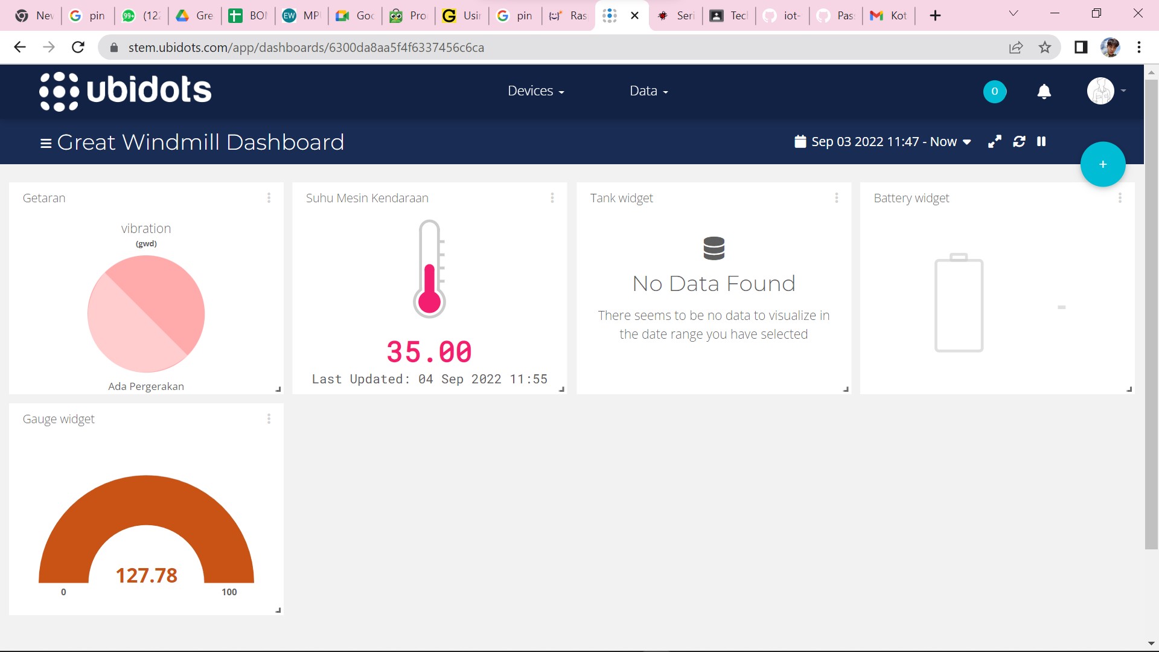Click the cyan credits counter badge
The image size is (1159, 652).
994,91
